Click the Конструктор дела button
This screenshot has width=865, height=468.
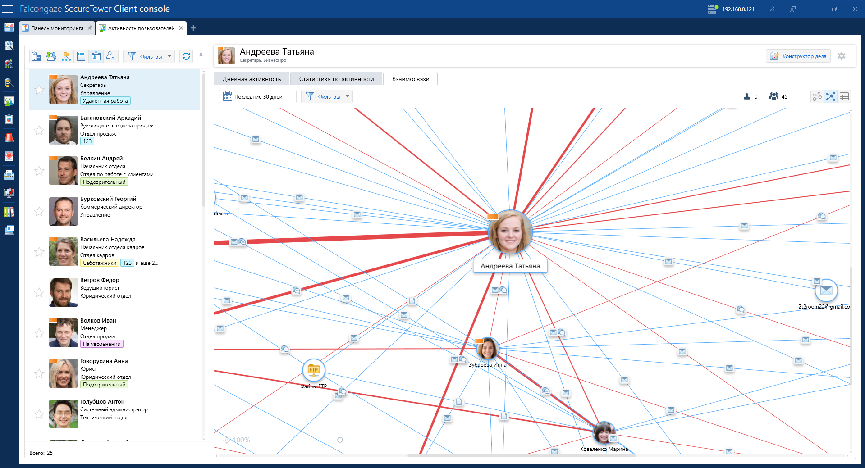click(x=798, y=56)
